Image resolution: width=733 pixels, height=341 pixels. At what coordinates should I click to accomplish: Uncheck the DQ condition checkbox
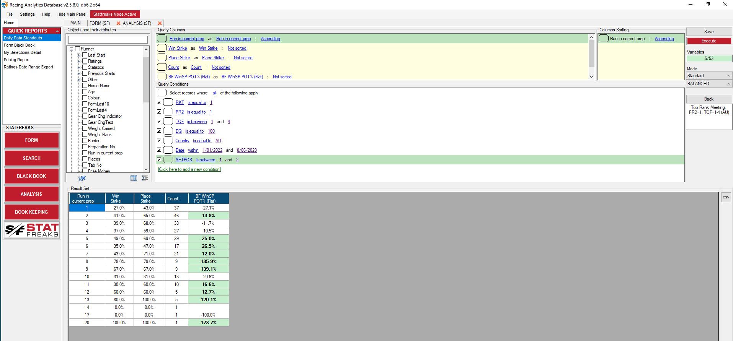pyautogui.click(x=159, y=131)
